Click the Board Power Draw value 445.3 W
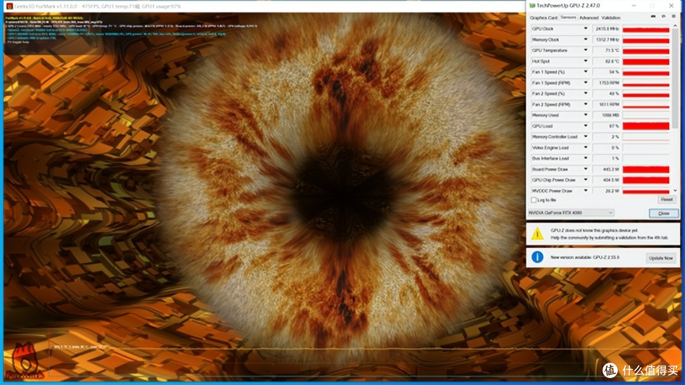The image size is (685, 385). tap(611, 169)
